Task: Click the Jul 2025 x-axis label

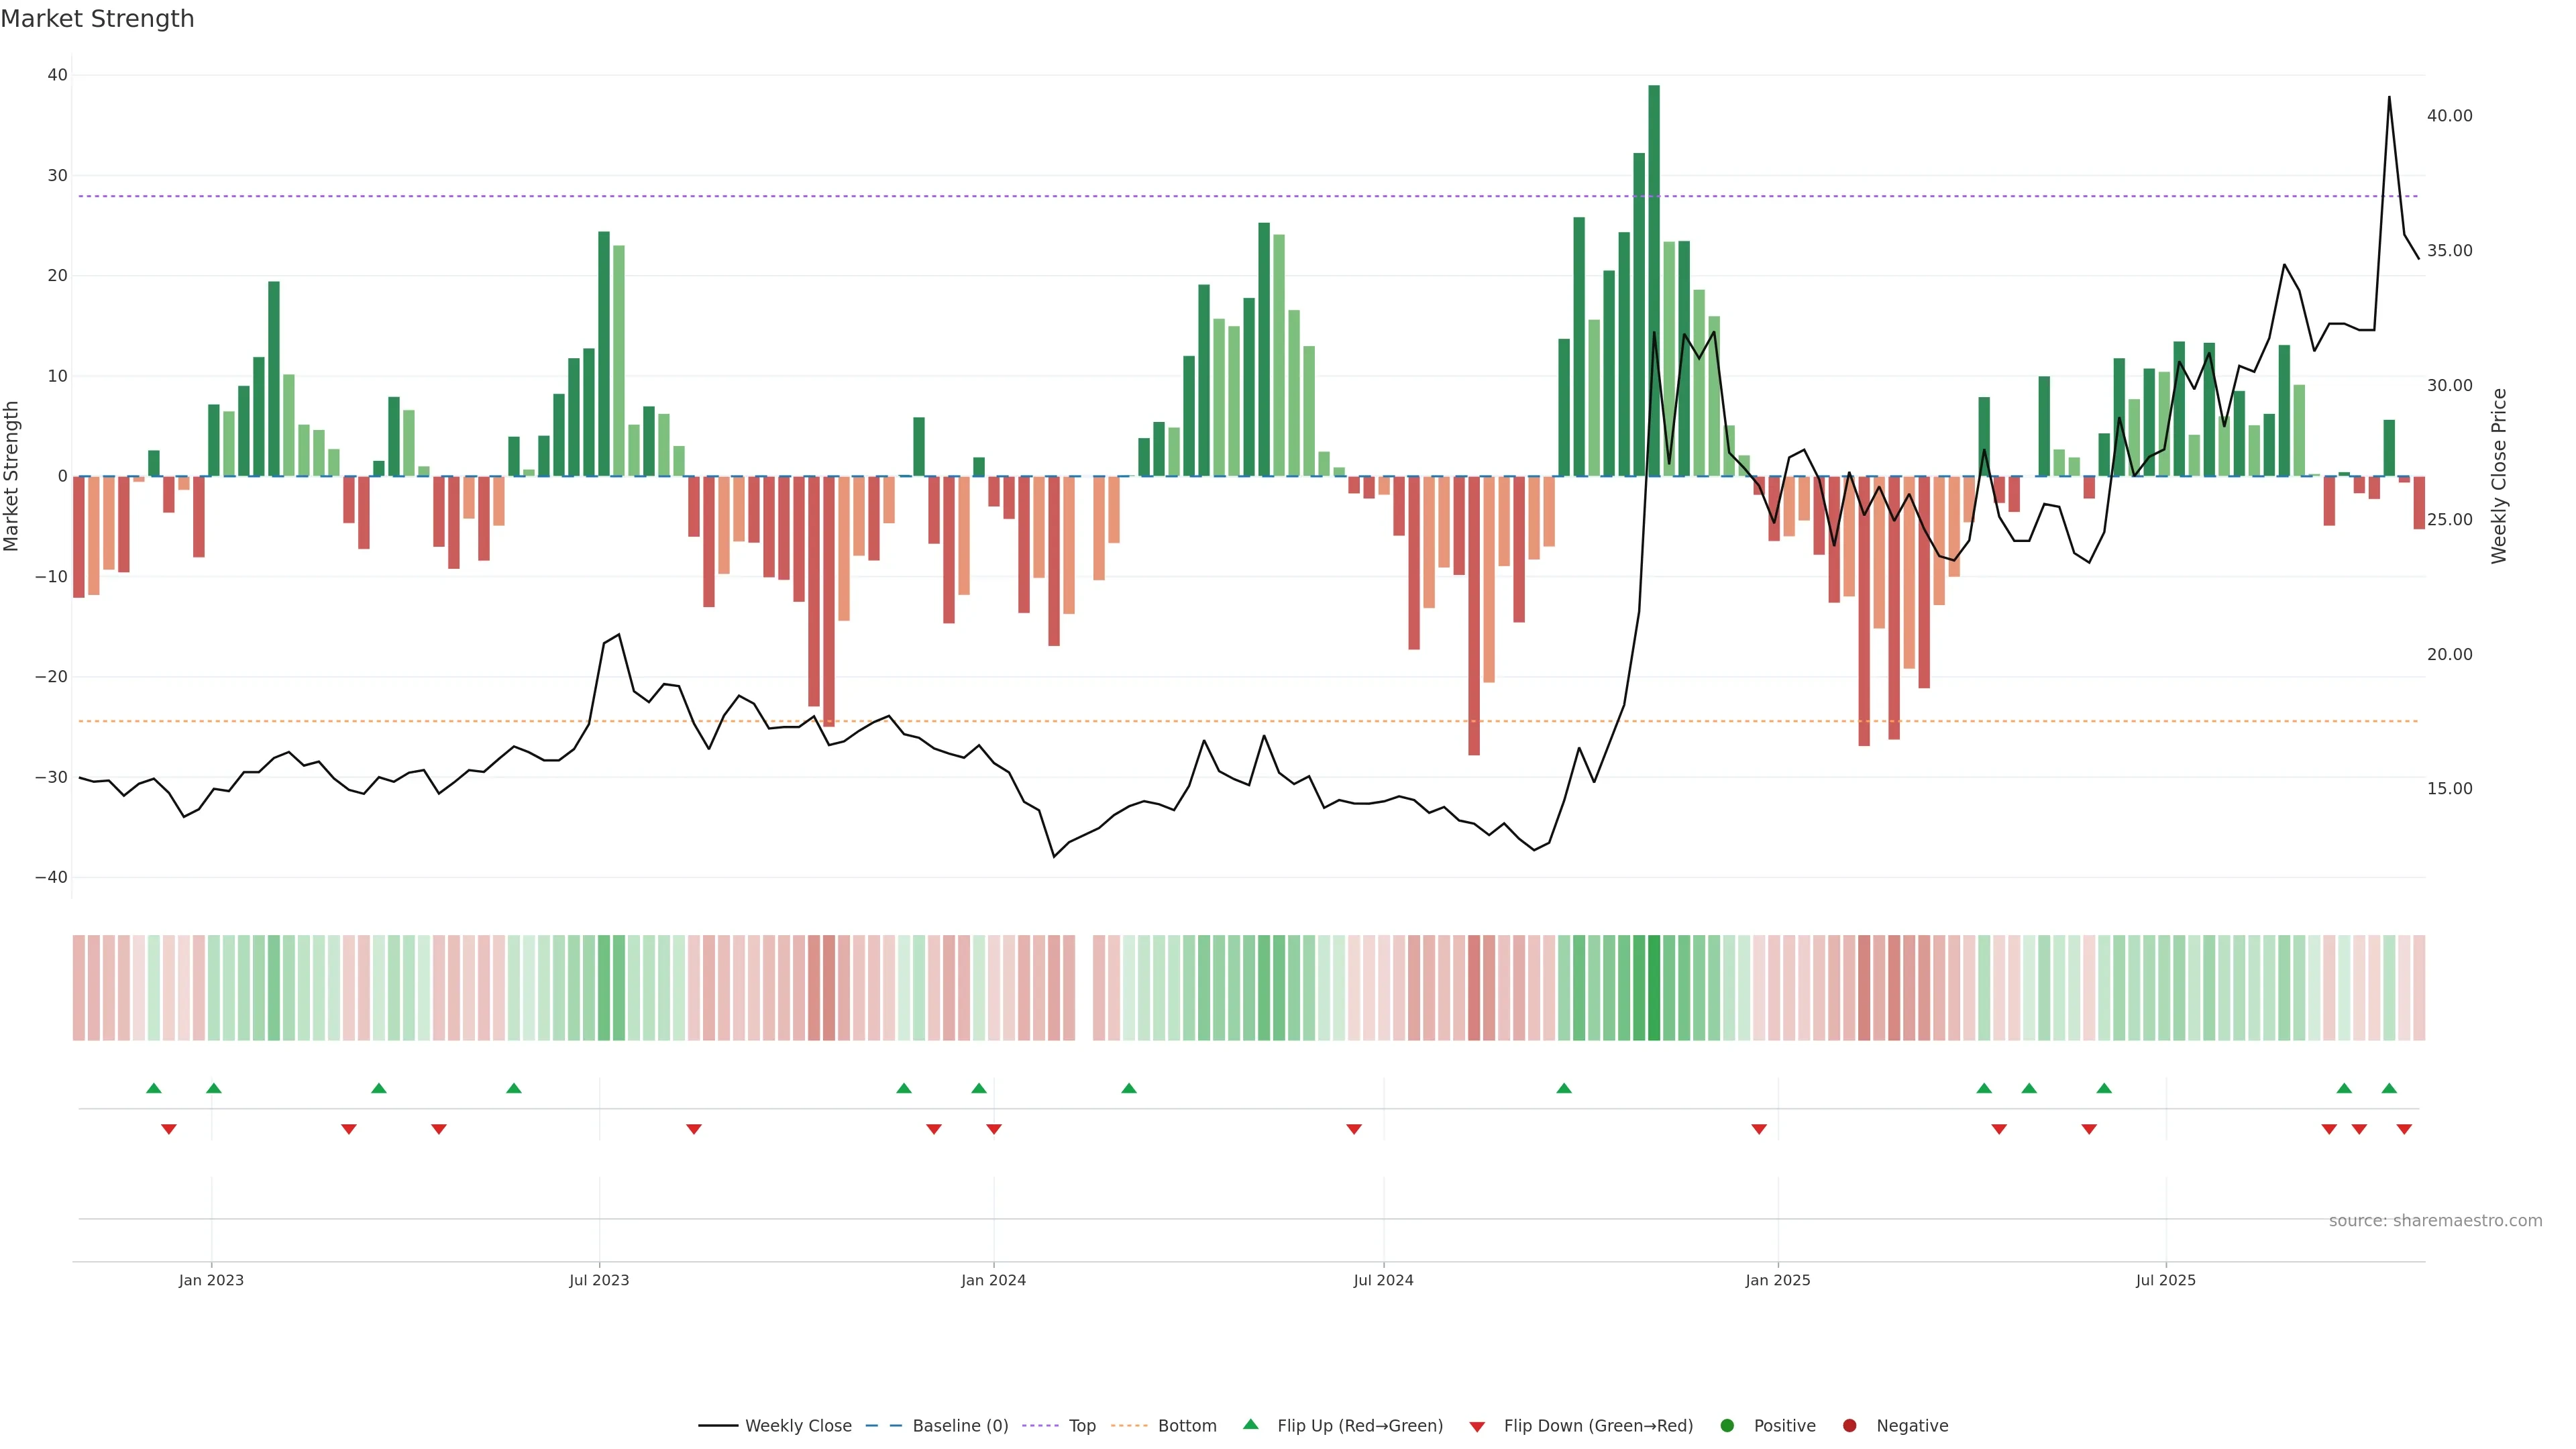Action: 2165,1280
